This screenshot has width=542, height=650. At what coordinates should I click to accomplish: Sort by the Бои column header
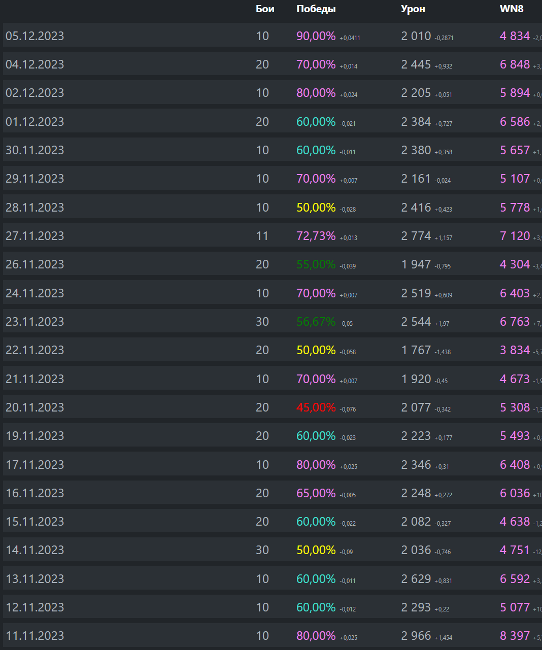coord(265,9)
